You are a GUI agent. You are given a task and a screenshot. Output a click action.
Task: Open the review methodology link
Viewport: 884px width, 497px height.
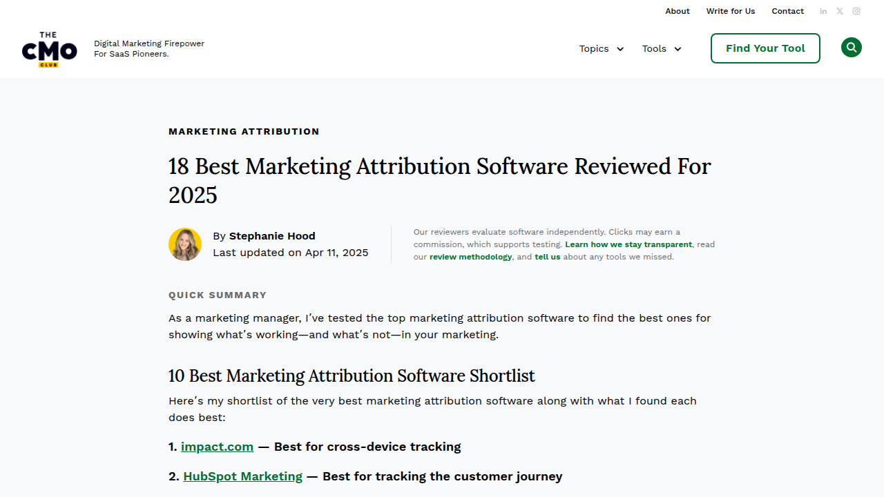click(470, 257)
